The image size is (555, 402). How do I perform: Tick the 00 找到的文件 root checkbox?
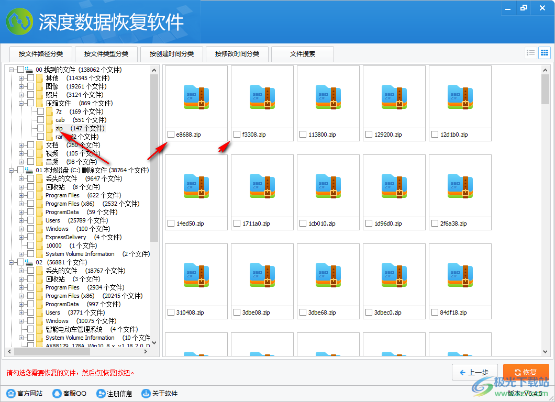[20, 70]
